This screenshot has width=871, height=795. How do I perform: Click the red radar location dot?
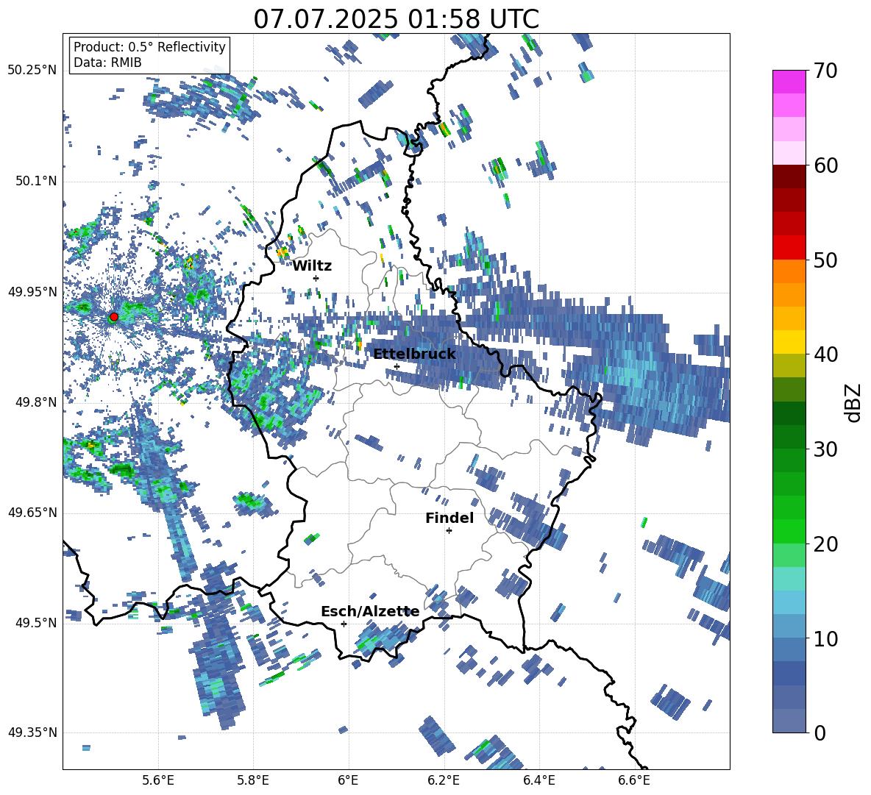click(114, 316)
